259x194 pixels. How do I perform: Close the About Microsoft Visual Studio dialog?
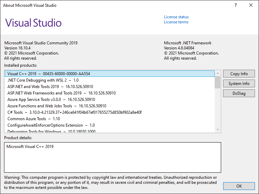coord(251,5)
